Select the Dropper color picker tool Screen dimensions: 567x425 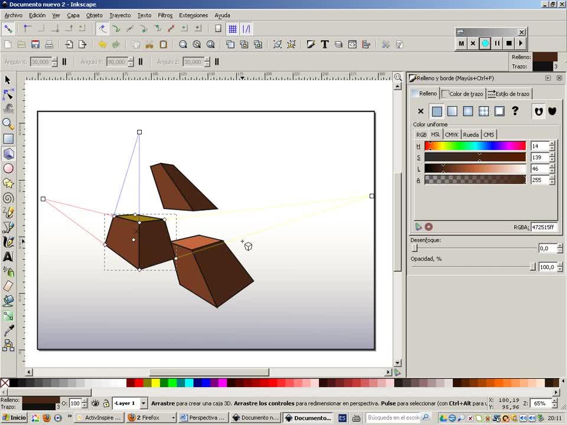tap(8, 331)
